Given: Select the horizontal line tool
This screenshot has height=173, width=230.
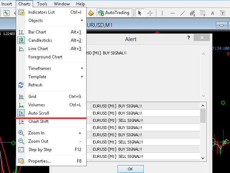Looking at the screenshot, I should 172,13.
